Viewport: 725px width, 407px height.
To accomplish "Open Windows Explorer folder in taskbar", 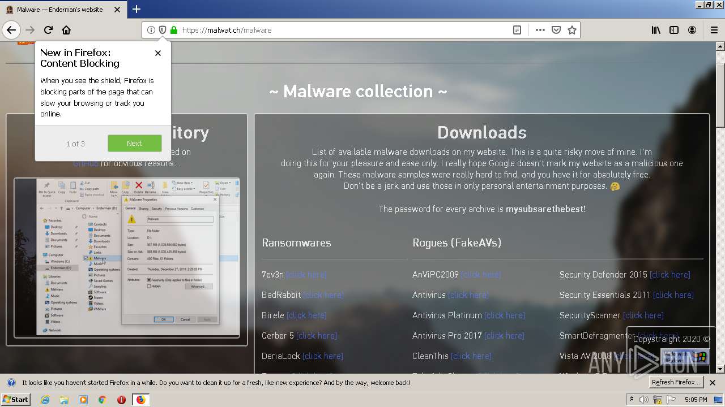I will [64, 400].
